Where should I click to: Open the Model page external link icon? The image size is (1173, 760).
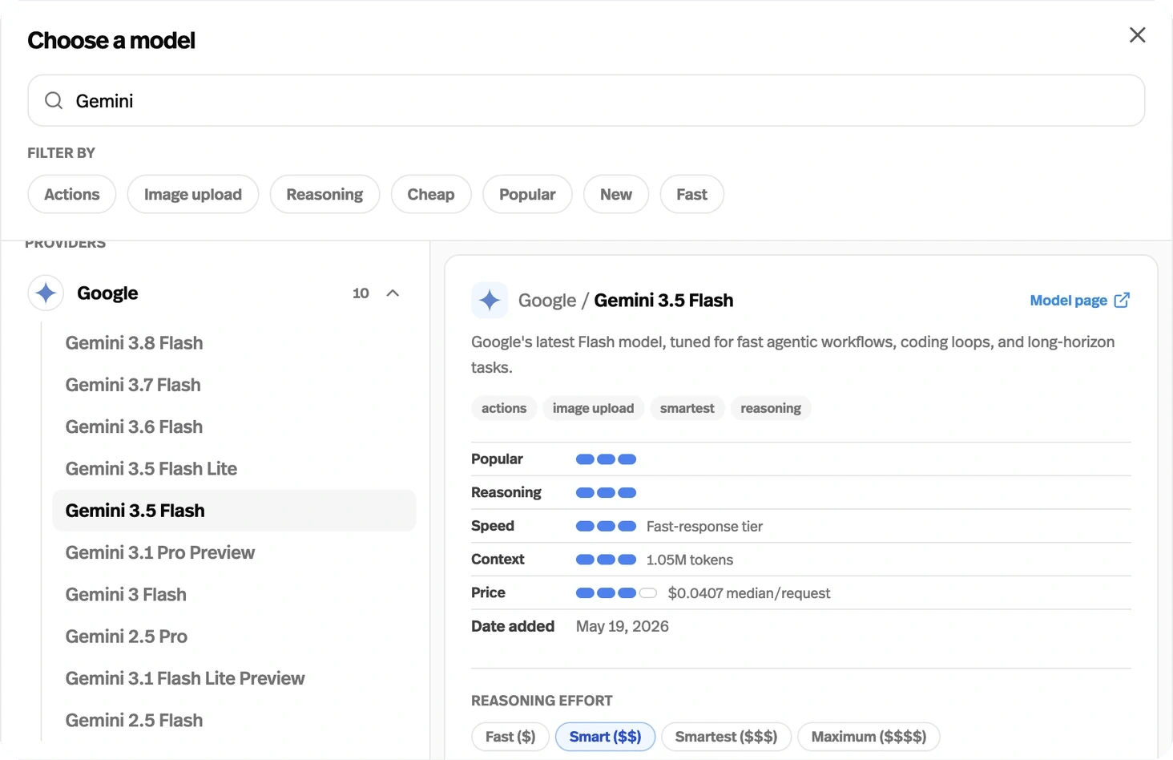[1122, 301]
